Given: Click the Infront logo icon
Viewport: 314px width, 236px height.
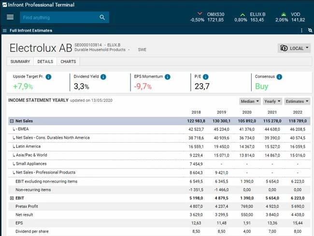Looking at the screenshot, I should click(x=4, y=5).
